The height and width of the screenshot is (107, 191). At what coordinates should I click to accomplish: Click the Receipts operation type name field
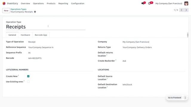pos(46,27)
